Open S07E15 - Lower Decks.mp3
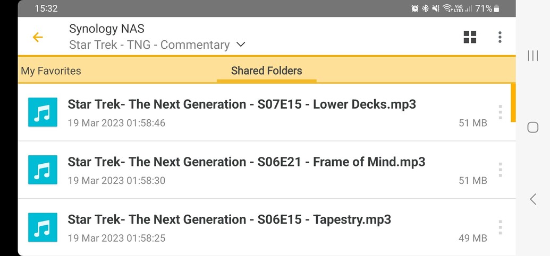 (242, 104)
